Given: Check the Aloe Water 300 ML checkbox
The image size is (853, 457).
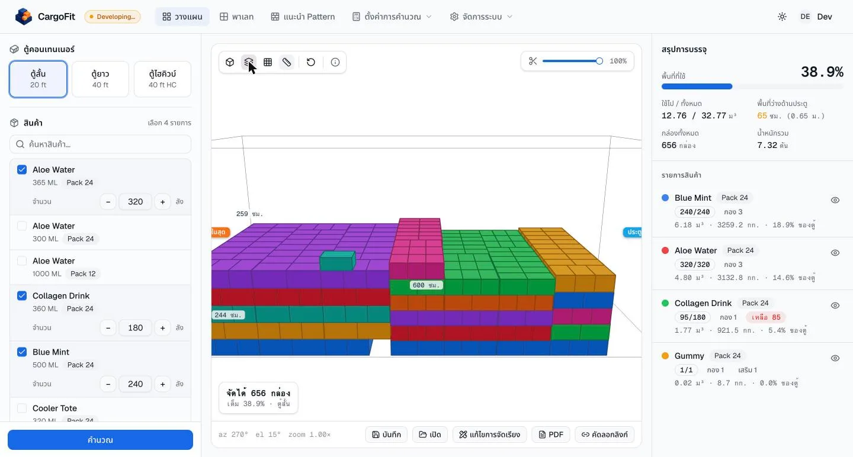Looking at the screenshot, I should click(x=22, y=226).
